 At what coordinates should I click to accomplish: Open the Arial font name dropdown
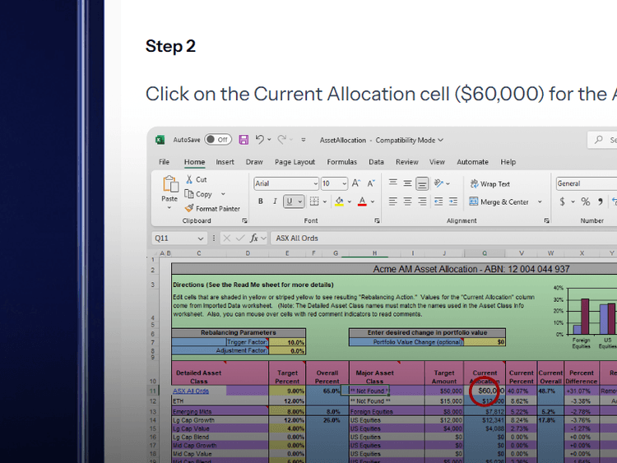[315, 183]
